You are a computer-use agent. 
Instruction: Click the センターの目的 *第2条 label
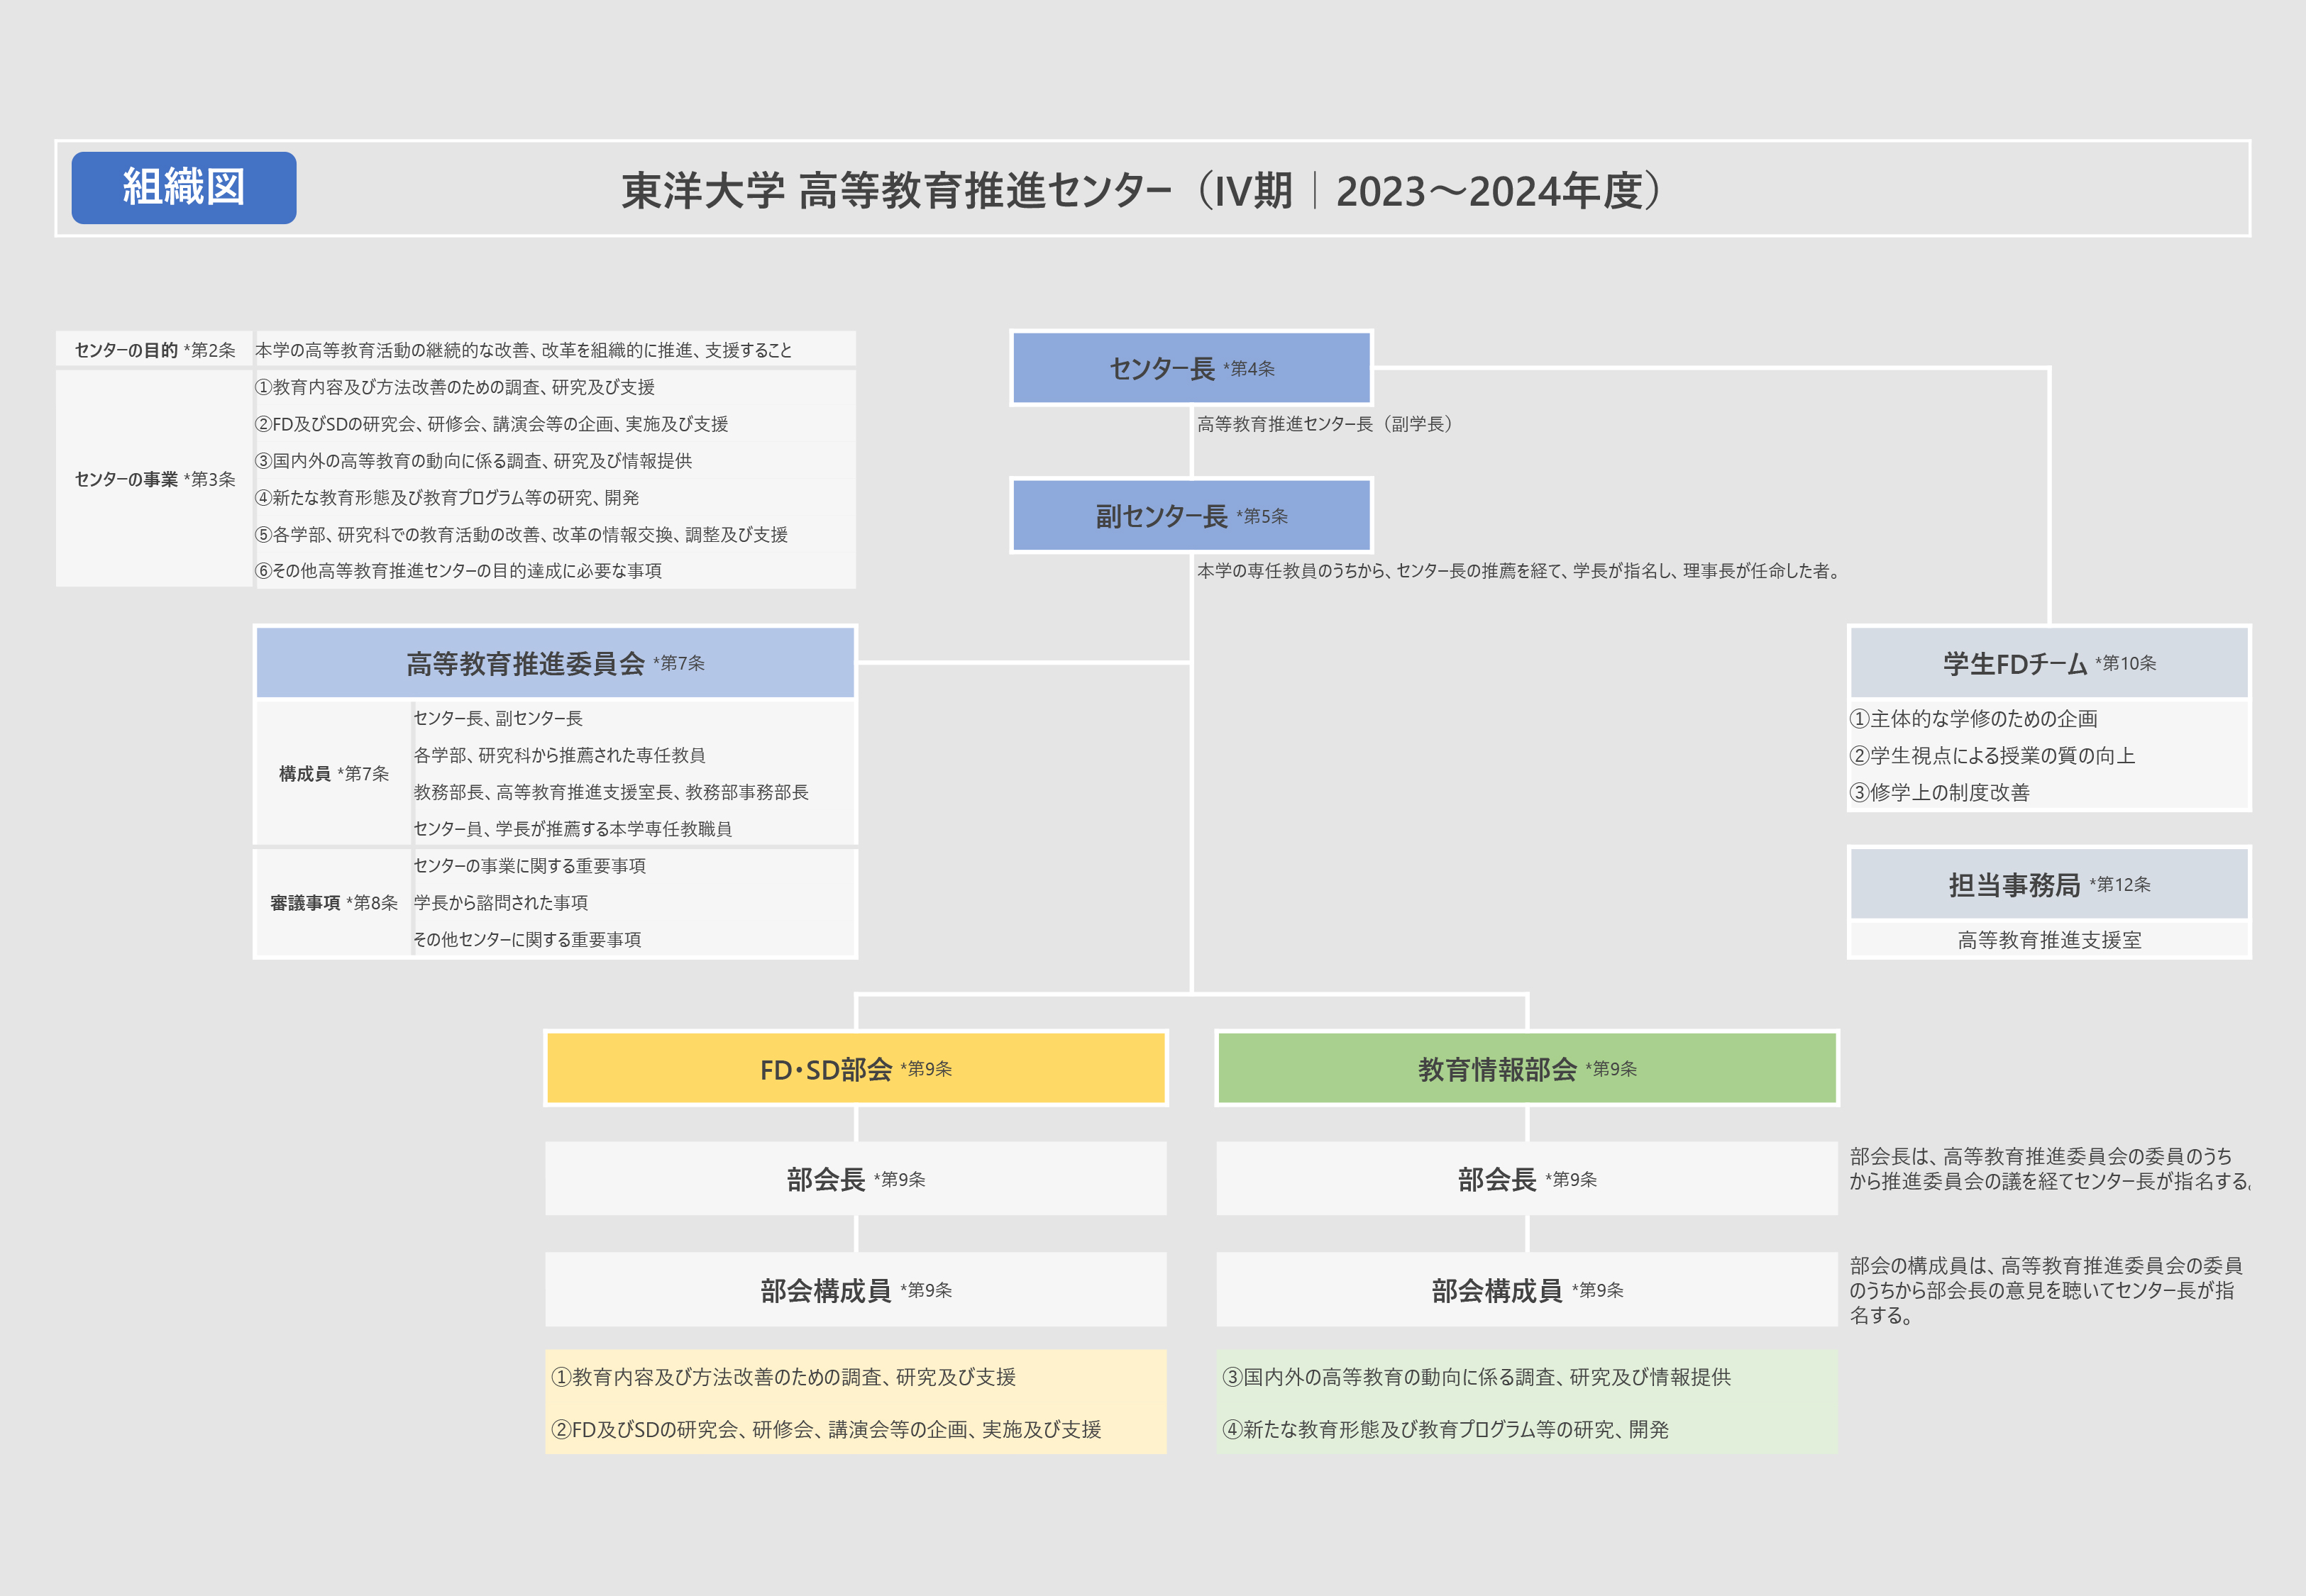pyautogui.click(x=155, y=350)
